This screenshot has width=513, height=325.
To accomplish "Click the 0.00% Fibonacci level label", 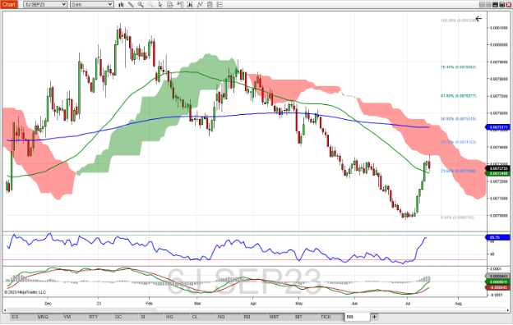I will [x=457, y=217].
